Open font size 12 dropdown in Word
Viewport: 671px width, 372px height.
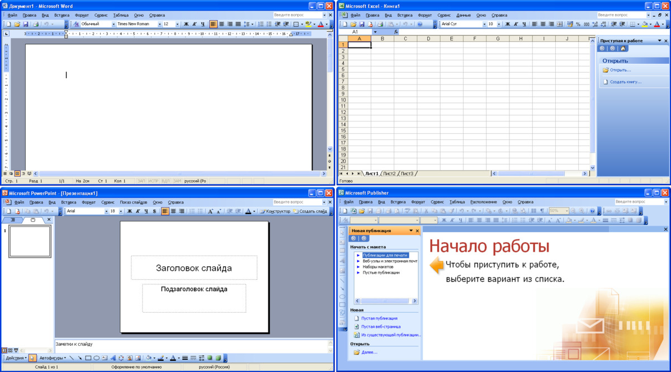178,24
